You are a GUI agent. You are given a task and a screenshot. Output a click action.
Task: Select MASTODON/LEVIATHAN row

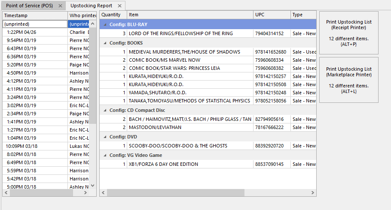tap(208, 127)
